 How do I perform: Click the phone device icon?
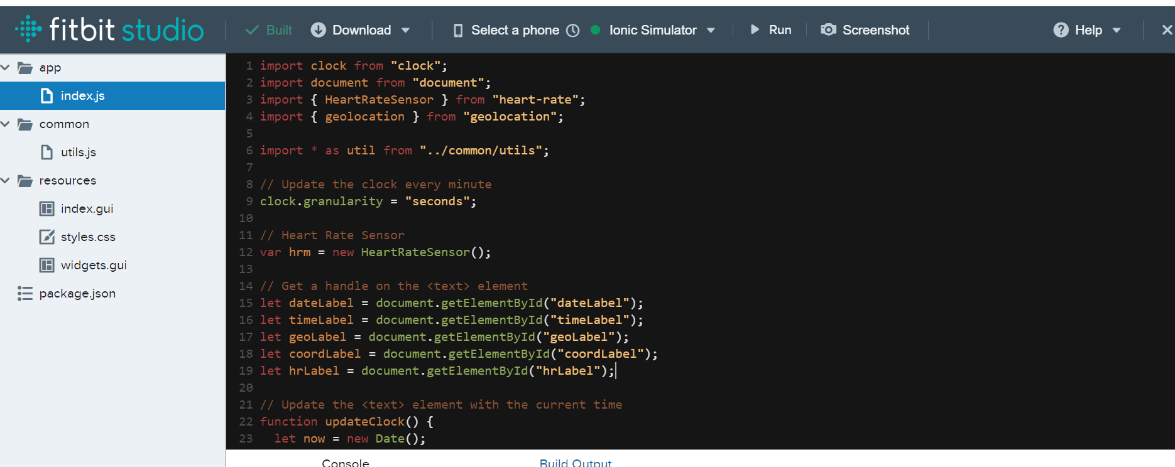coord(458,30)
